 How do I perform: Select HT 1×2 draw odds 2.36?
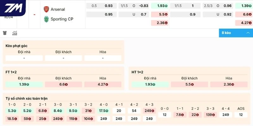[x=229, y=84]
